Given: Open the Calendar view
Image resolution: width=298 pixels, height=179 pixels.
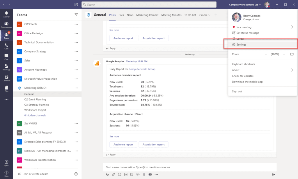Looking at the screenshot, I should coord(6,78).
